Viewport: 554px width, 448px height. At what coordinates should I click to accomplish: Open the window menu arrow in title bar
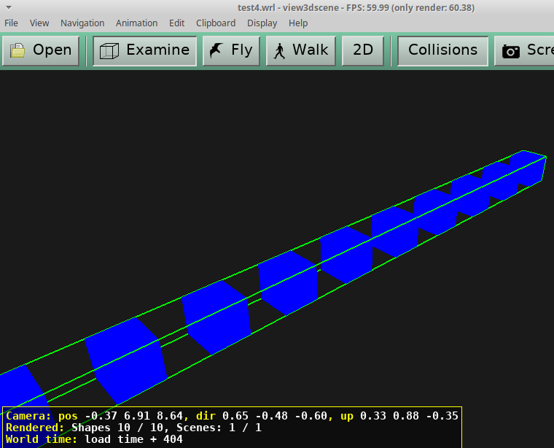click(x=9, y=7)
